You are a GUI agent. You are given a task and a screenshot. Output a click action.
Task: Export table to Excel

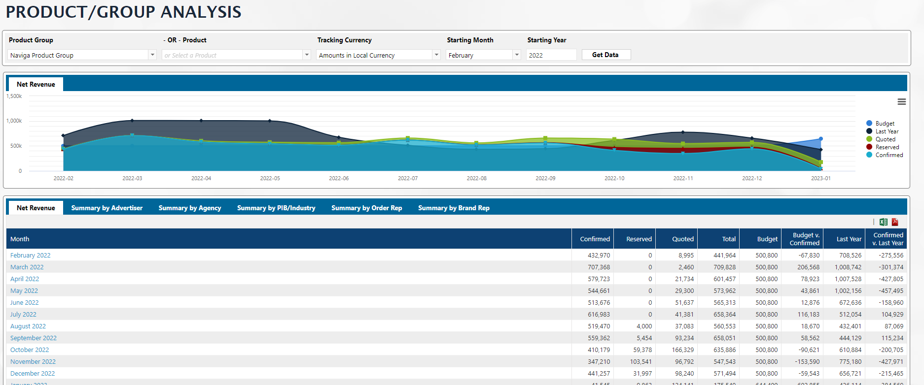(884, 222)
